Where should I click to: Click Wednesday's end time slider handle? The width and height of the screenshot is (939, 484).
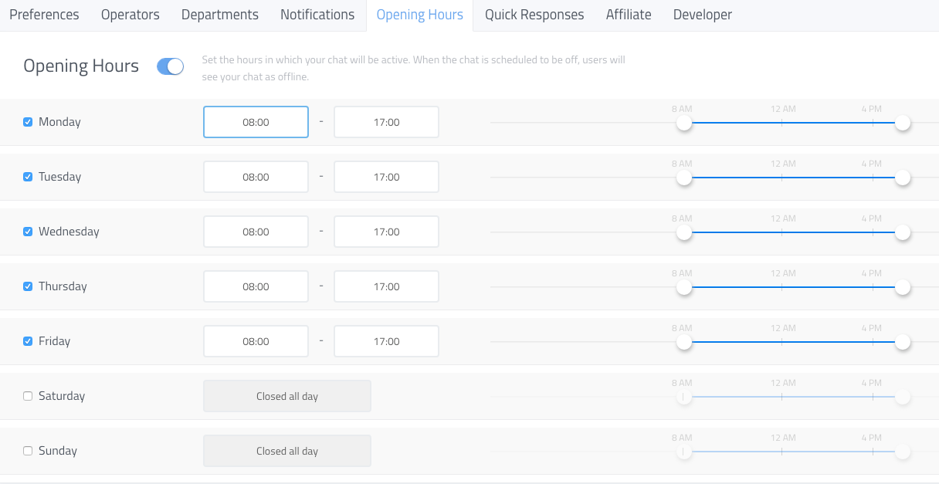[x=903, y=232]
